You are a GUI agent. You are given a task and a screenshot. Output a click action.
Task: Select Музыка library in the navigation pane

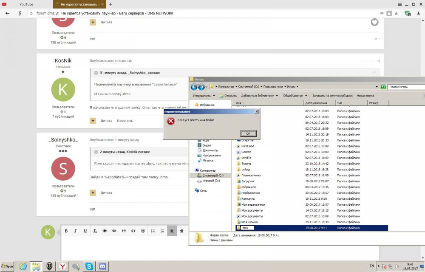click(x=205, y=160)
